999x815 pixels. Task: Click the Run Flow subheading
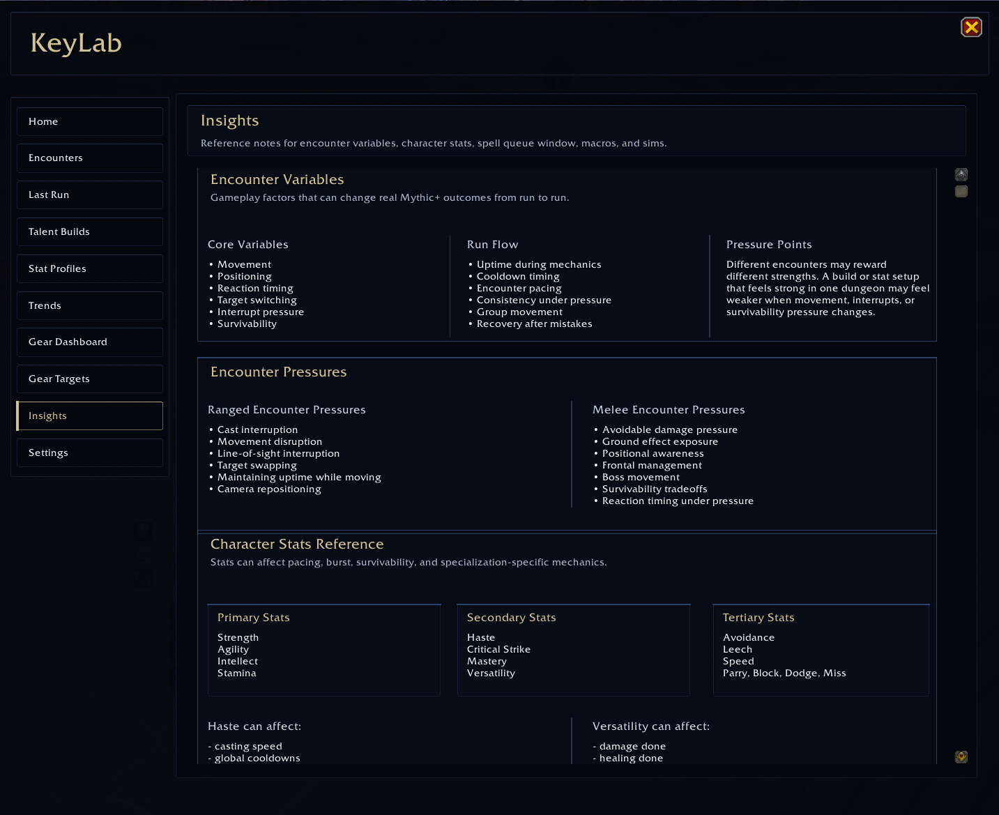point(493,245)
